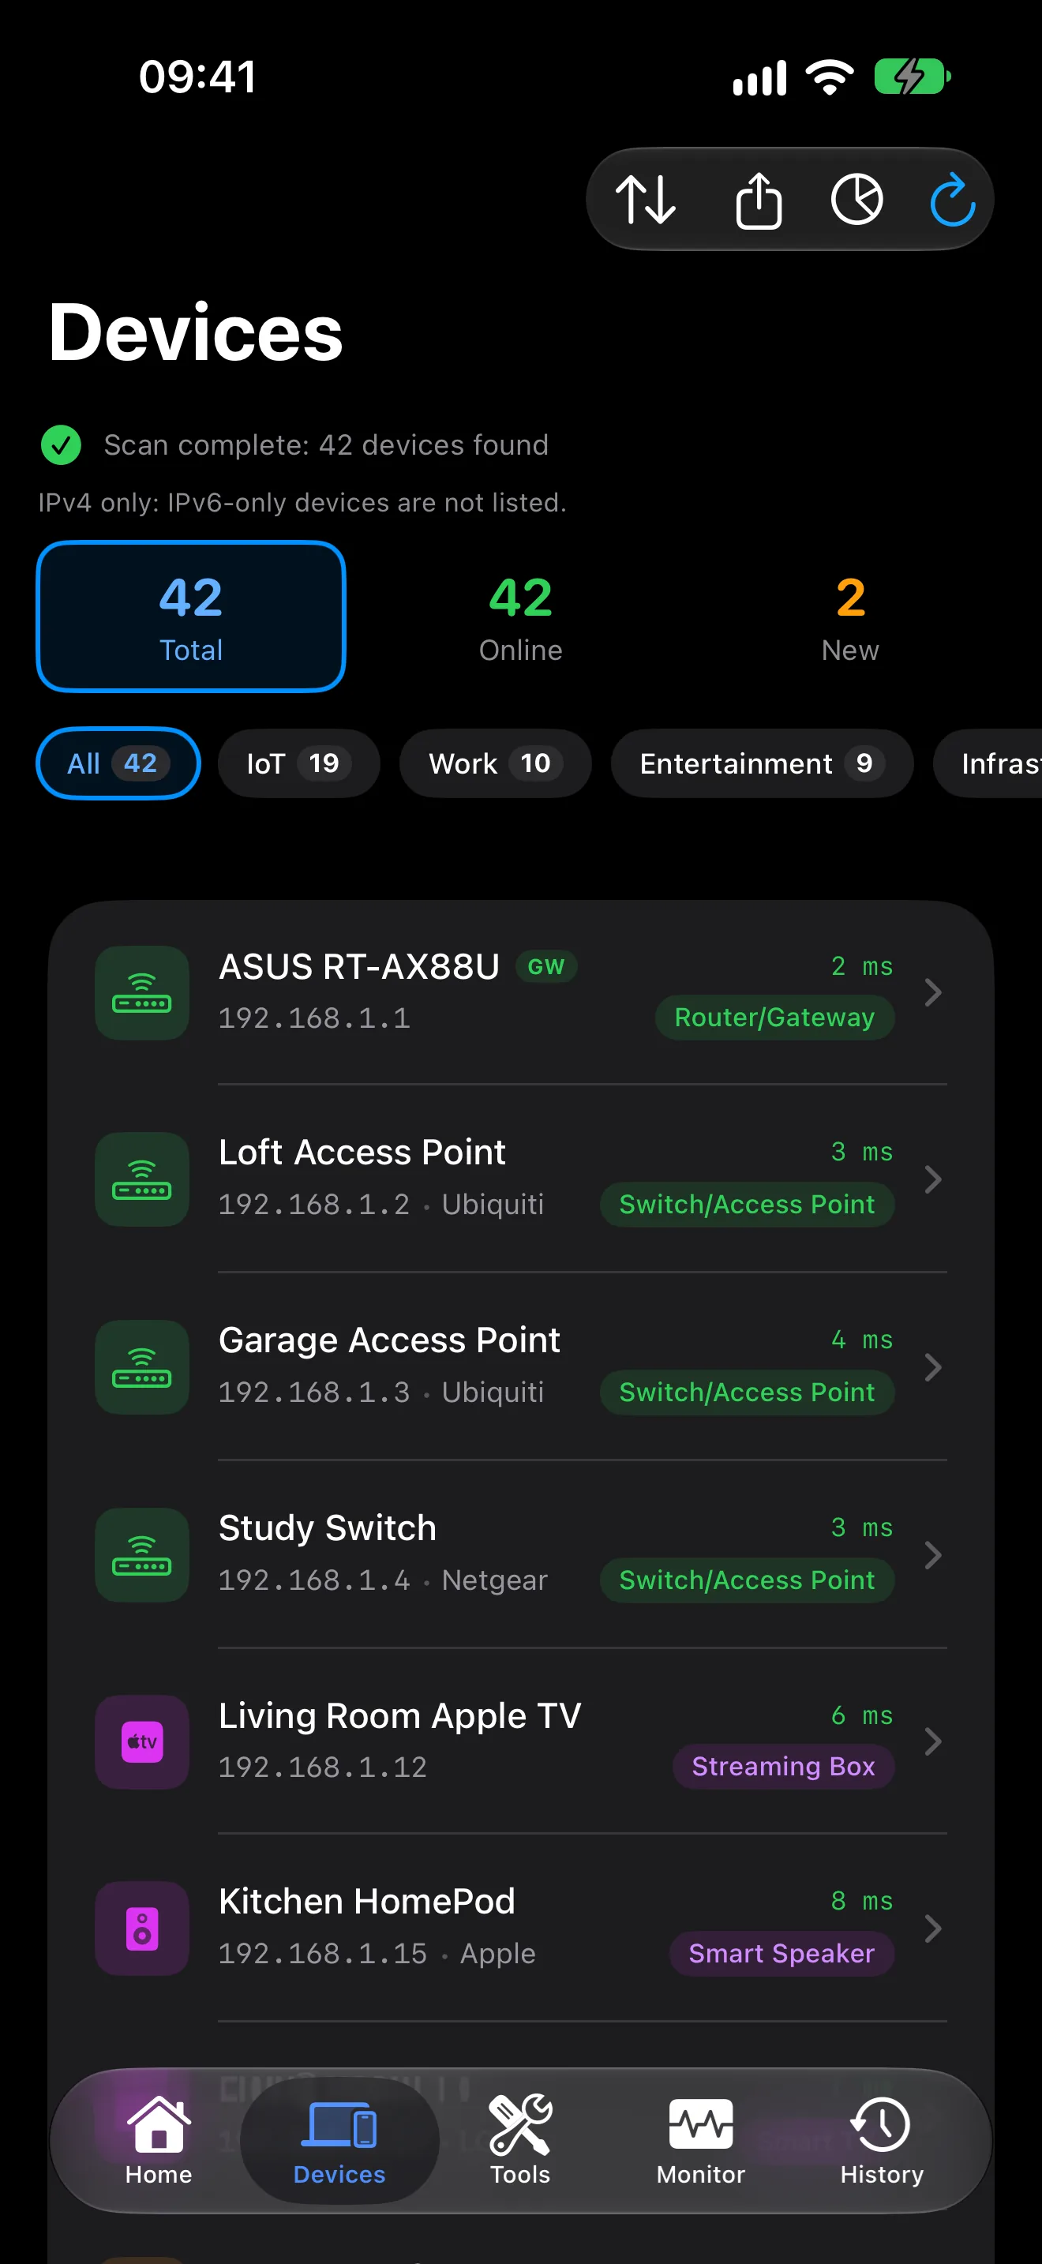The image size is (1042, 2264).
Task: Tap the ASUS RT-AX88U device name
Action: pyautogui.click(x=358, y=967)
